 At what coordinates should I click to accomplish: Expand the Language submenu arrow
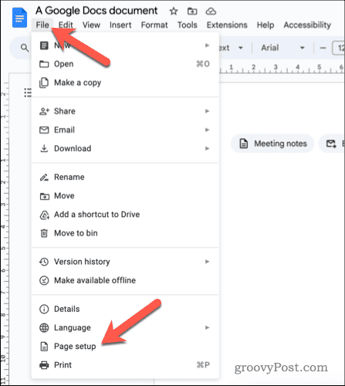click(x=207, y=327)
